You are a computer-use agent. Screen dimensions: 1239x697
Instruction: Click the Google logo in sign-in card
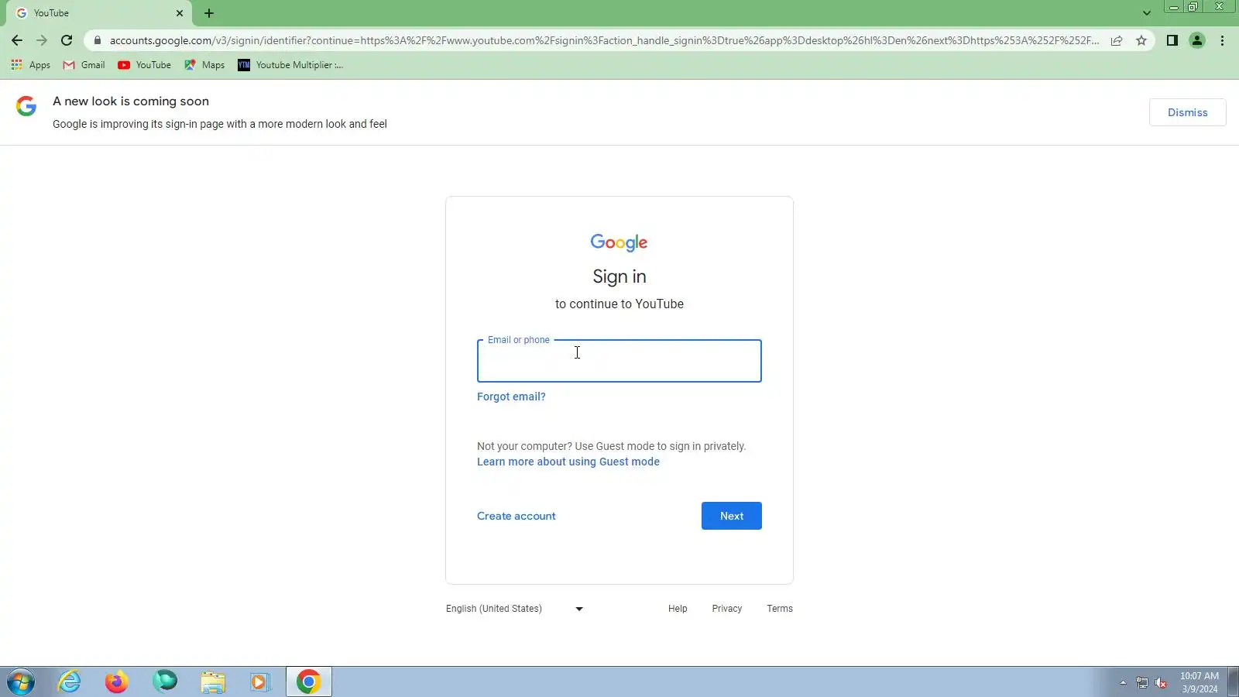(619, 242)
